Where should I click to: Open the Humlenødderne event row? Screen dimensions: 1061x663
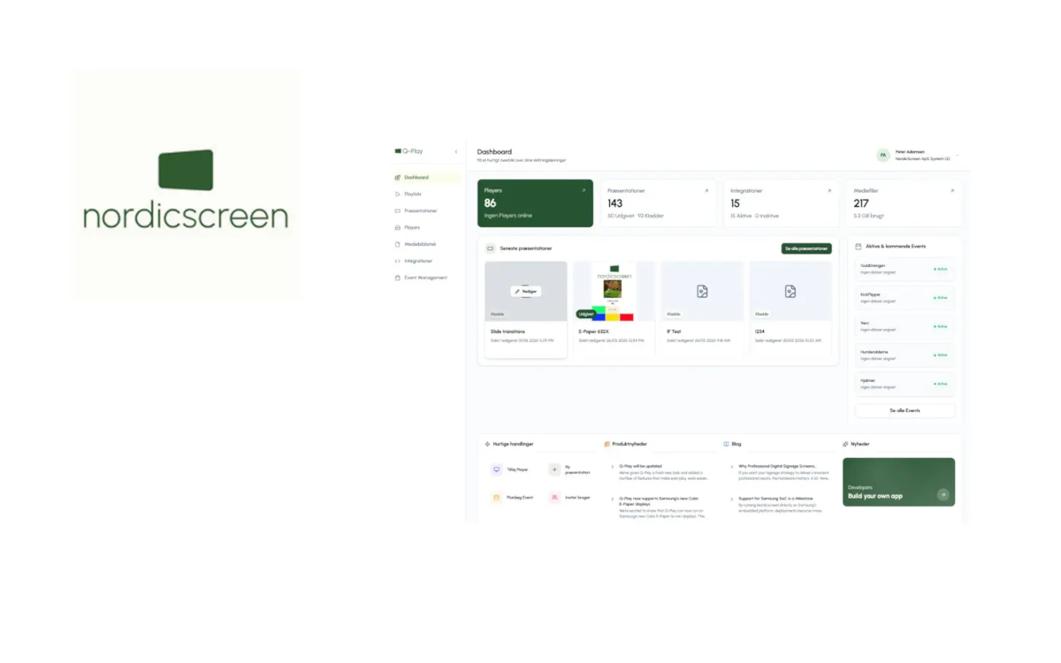[905, 354]
